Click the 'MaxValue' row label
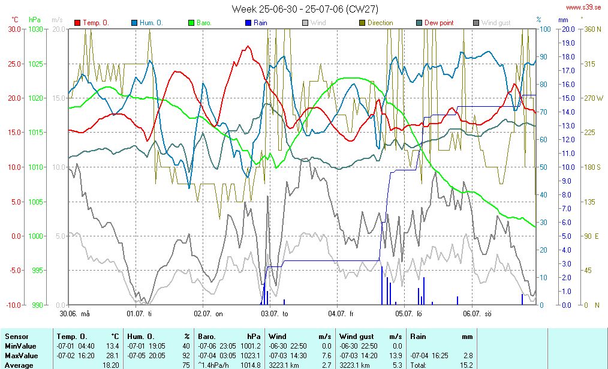 (22, 356)
